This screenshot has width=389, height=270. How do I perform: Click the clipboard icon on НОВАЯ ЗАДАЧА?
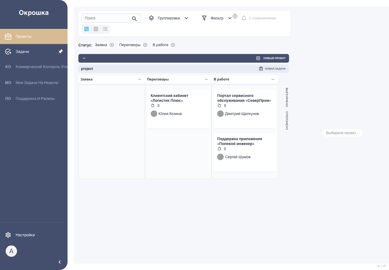coord(261,69)
